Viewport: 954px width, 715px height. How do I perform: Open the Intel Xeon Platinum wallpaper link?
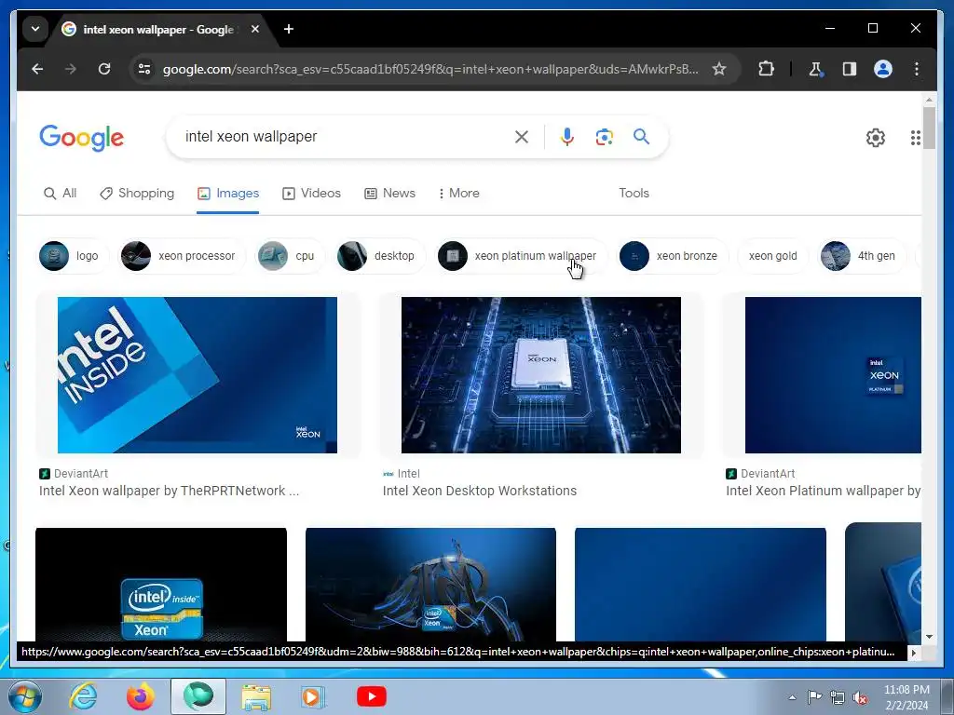[x=824, y=491]
